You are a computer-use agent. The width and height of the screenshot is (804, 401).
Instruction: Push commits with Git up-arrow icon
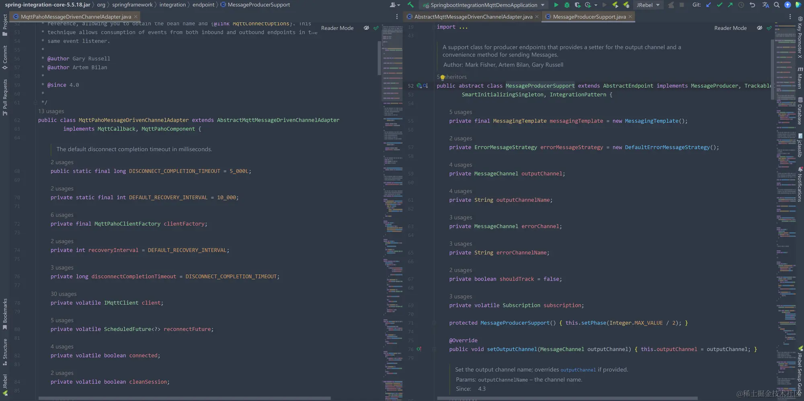(730, 5)
